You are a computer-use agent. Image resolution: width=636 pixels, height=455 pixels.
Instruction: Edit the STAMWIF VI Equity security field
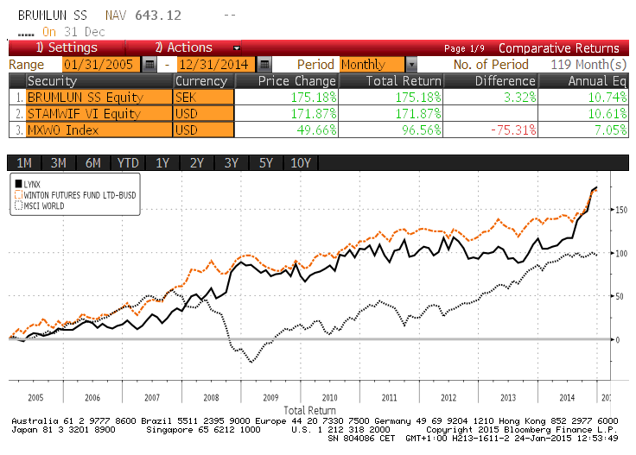click(99, 113)
